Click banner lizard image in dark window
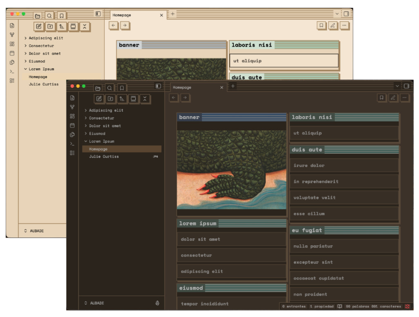 pyautogui.click(x=231, y=170)
